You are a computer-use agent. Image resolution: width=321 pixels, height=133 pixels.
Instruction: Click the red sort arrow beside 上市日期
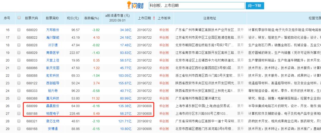[154, 18]
